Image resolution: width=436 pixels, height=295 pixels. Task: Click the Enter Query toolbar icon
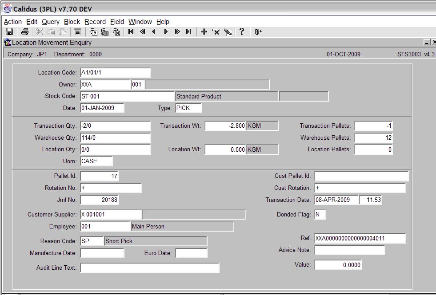tap(93, 32)
